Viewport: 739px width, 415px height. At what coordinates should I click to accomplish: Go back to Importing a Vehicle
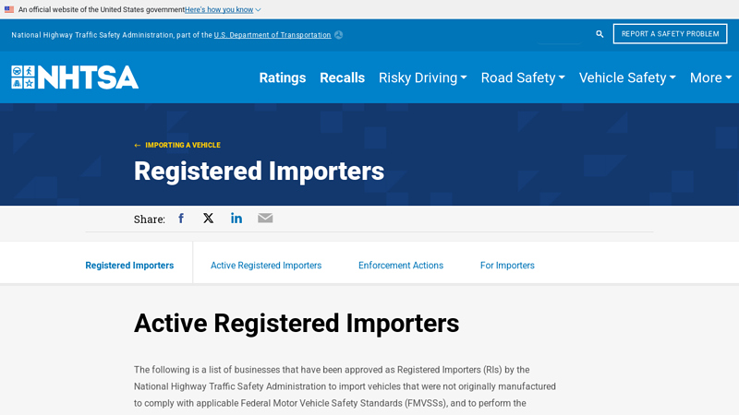pos(182,145)
